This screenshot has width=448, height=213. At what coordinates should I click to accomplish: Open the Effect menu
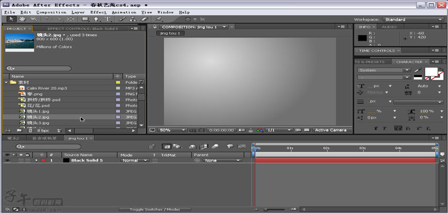98,12
